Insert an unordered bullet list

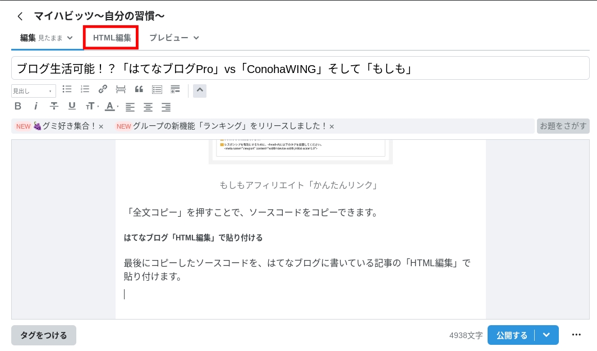(67, 89)
